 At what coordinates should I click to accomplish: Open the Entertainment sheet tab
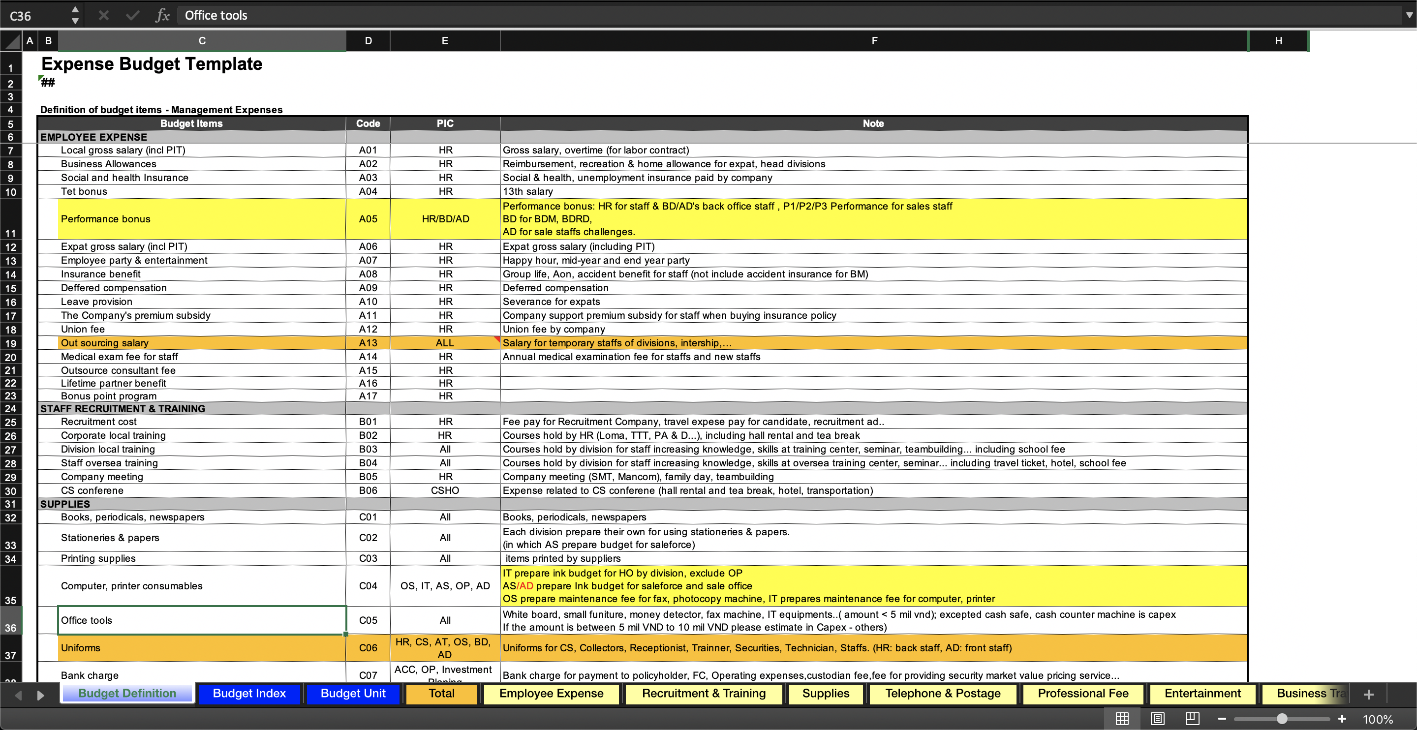point(1202,693)
